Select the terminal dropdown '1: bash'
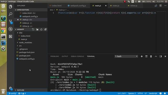 point(126,56)
